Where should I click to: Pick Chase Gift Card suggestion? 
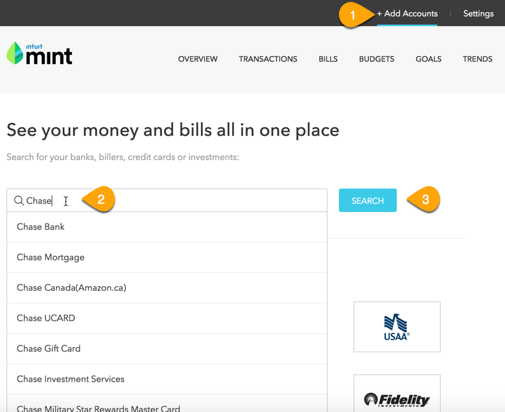[x=167, y=349]
